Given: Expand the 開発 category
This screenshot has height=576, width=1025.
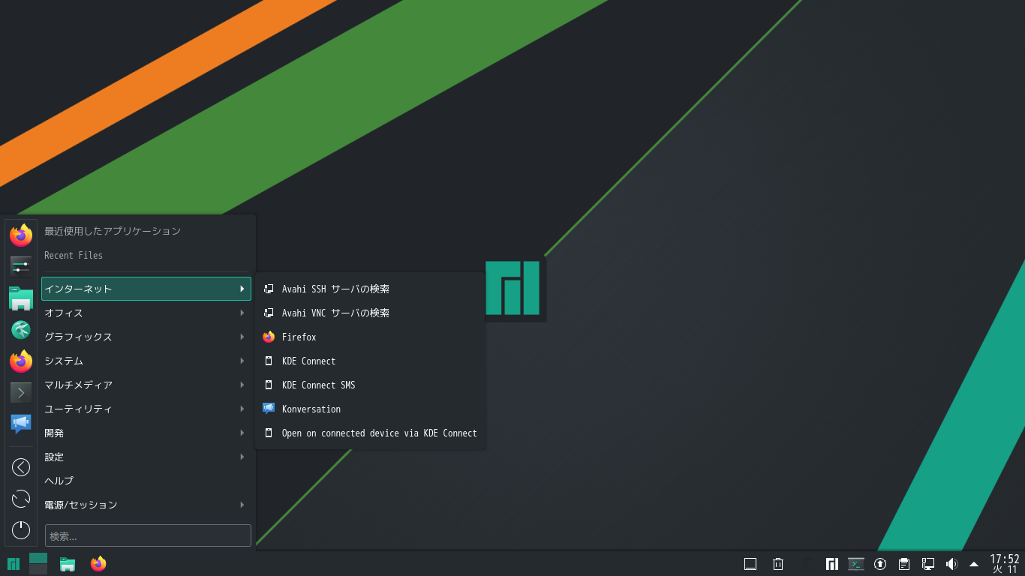Looking at the screenshot, I should pos(146,433).
